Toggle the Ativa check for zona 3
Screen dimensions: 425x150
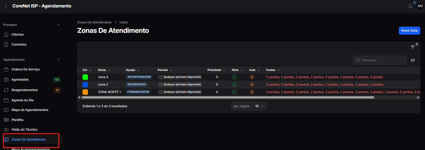[x=234, y=77]
